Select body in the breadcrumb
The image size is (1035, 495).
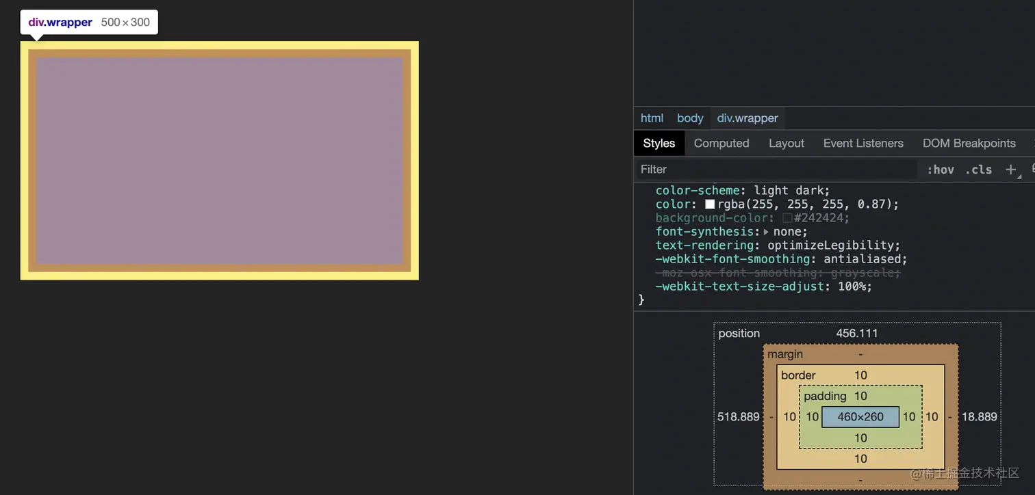coord(690,118)
